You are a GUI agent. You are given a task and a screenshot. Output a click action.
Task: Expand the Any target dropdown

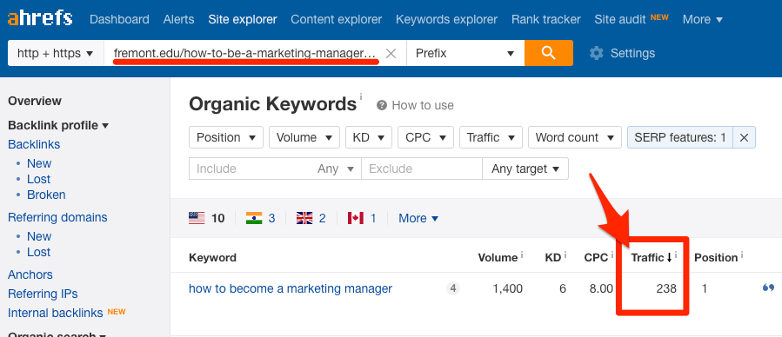(525, 168)
